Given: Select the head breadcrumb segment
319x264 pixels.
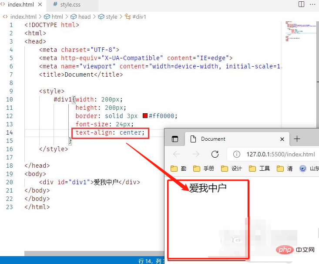Looking at the screenshot, I should (x=81, y=17).
